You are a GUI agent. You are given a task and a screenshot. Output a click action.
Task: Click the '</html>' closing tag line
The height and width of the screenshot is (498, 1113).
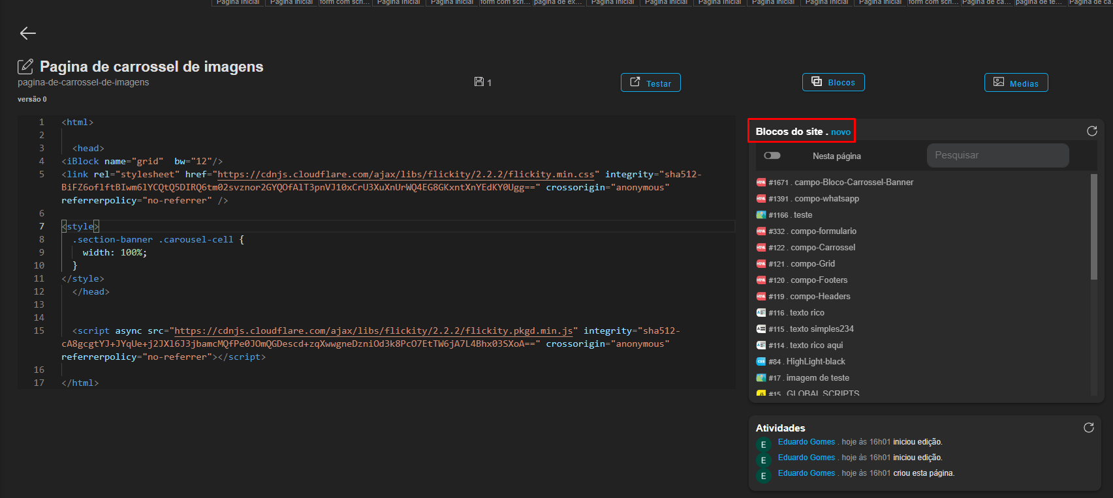click(80, 383)
